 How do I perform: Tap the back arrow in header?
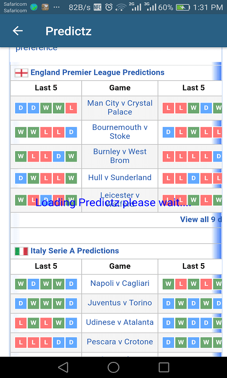(17, 31)
